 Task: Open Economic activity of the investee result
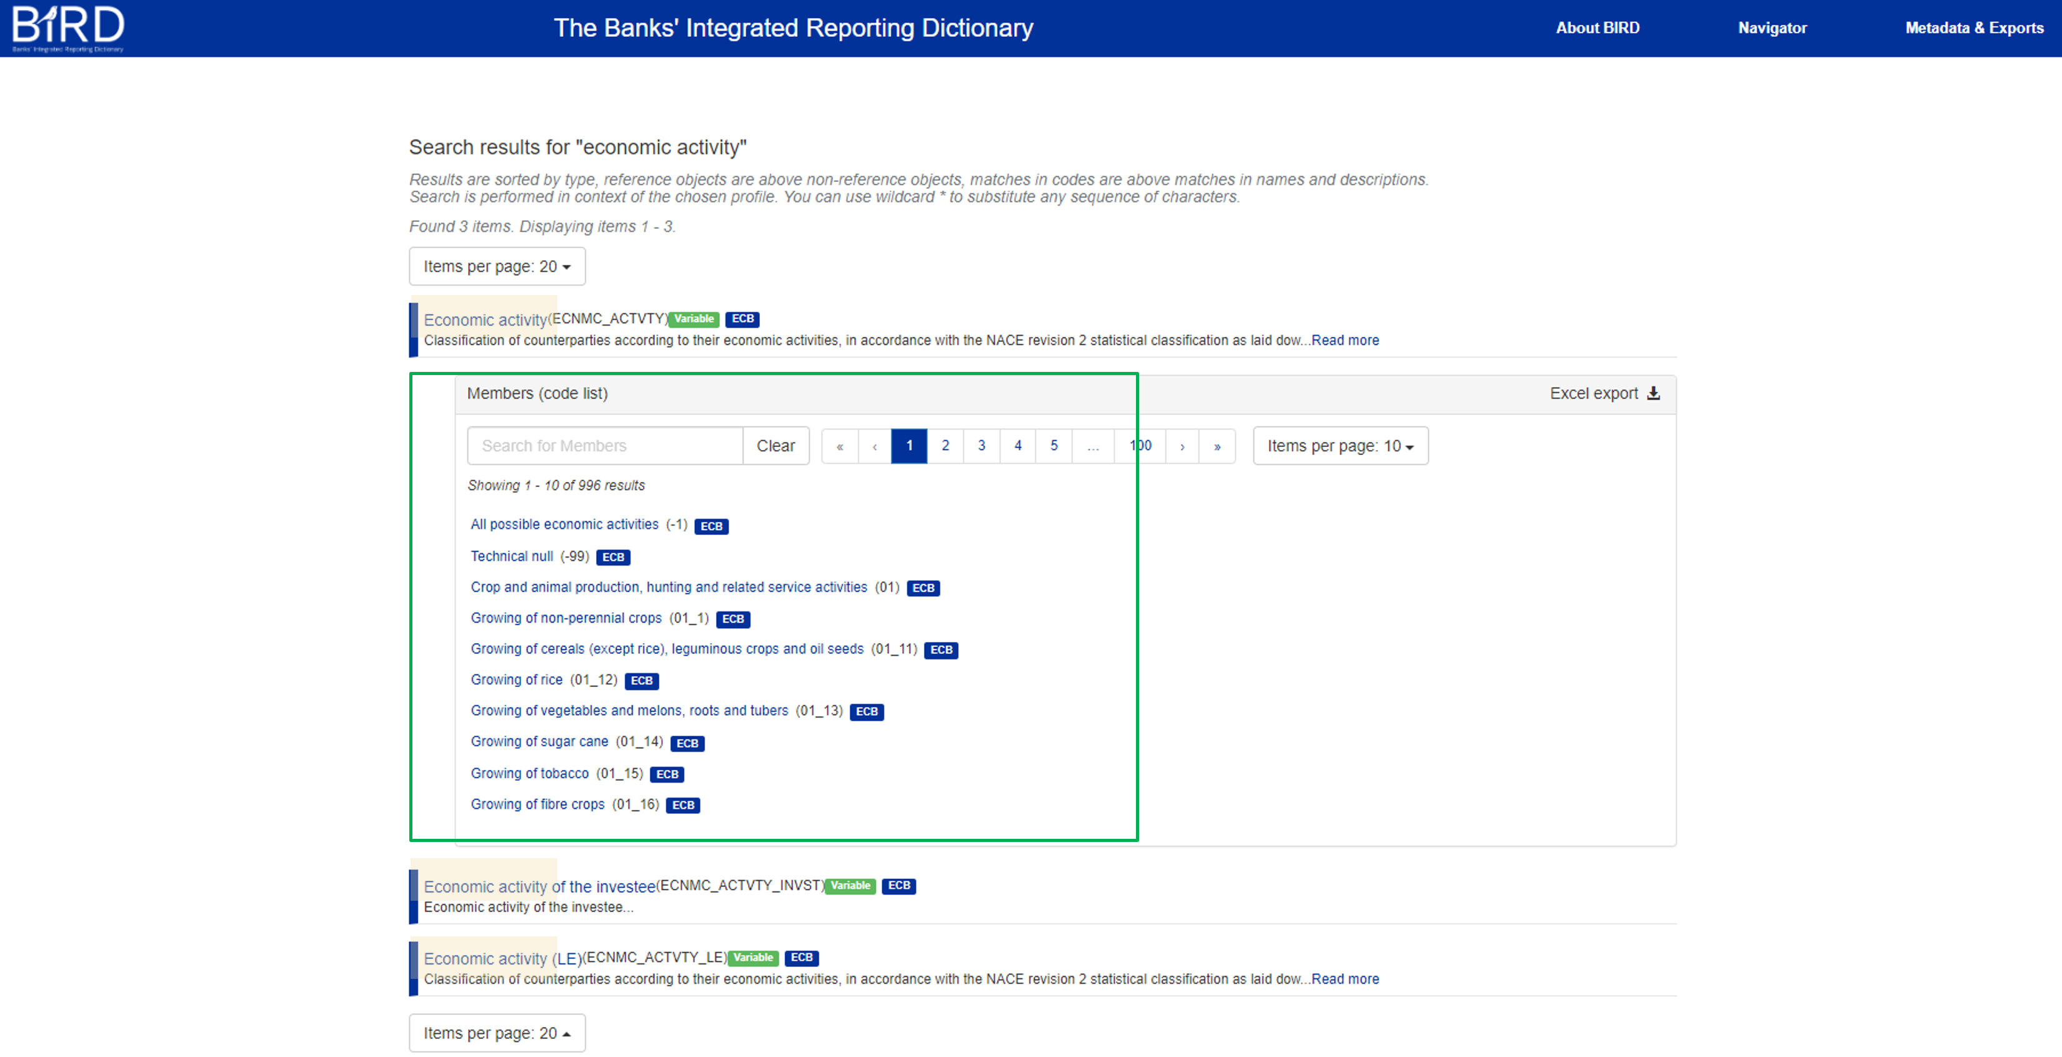(x=539, y=886)
